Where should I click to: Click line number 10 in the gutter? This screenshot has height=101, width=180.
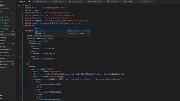[x=20, y=31]
